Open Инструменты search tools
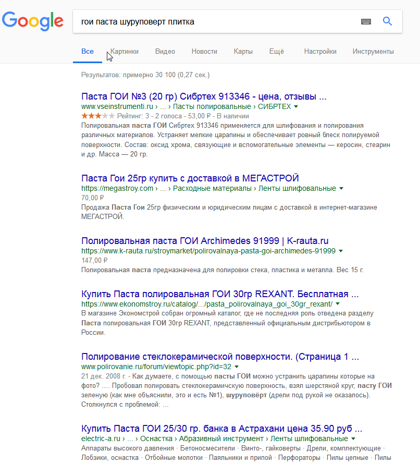Viewport: 420px width, 463px height. (373, 52)
